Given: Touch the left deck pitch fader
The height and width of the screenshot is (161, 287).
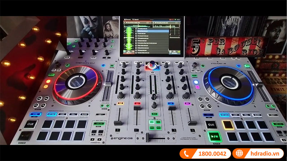Looking at the screenshot, I should coord(108,84).
